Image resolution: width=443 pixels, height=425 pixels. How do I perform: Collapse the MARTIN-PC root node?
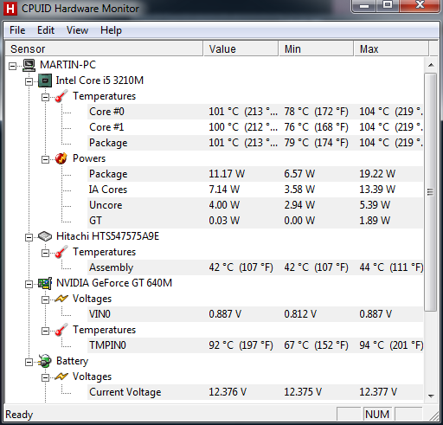click(x=12, y=67)
